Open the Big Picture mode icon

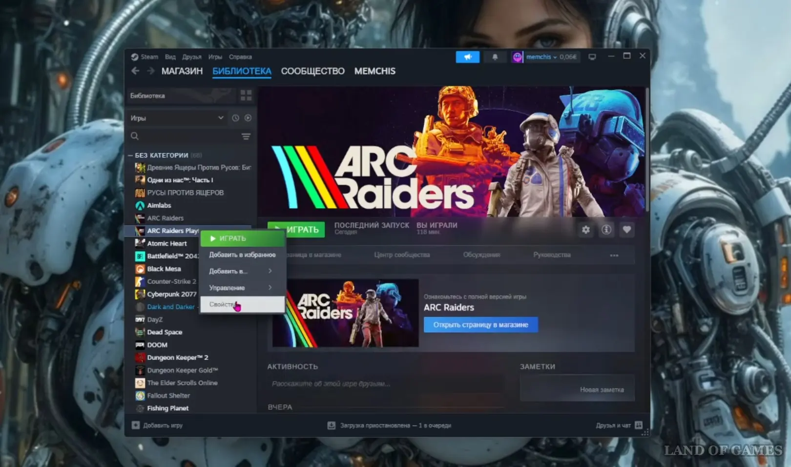click(x=592, y=57)
